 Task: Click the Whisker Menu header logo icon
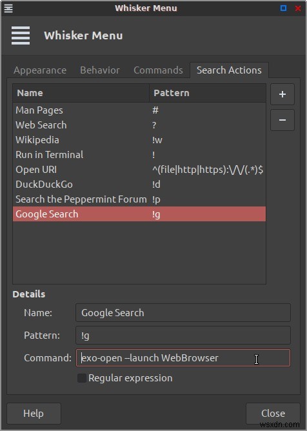[x=21, y=35]
